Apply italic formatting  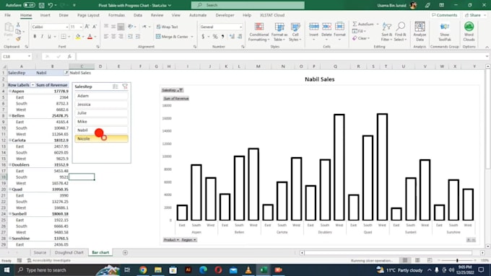click(42, 37)
